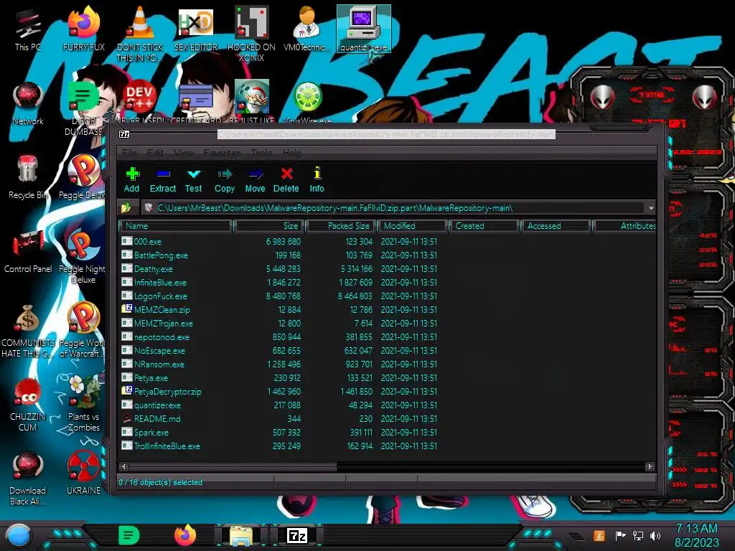
Task: Click the red Delete toolbar button
Action: (x=286, y=180)
